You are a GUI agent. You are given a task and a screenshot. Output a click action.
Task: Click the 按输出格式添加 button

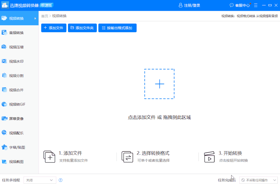point(117,28)
